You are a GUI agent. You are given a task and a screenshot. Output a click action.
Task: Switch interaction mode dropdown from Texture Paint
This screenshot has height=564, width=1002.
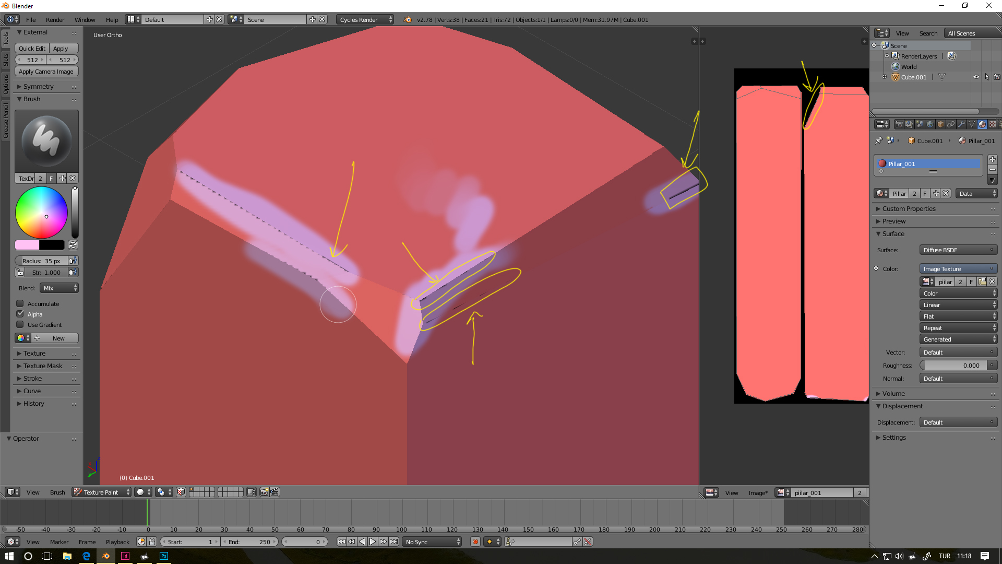101,492
